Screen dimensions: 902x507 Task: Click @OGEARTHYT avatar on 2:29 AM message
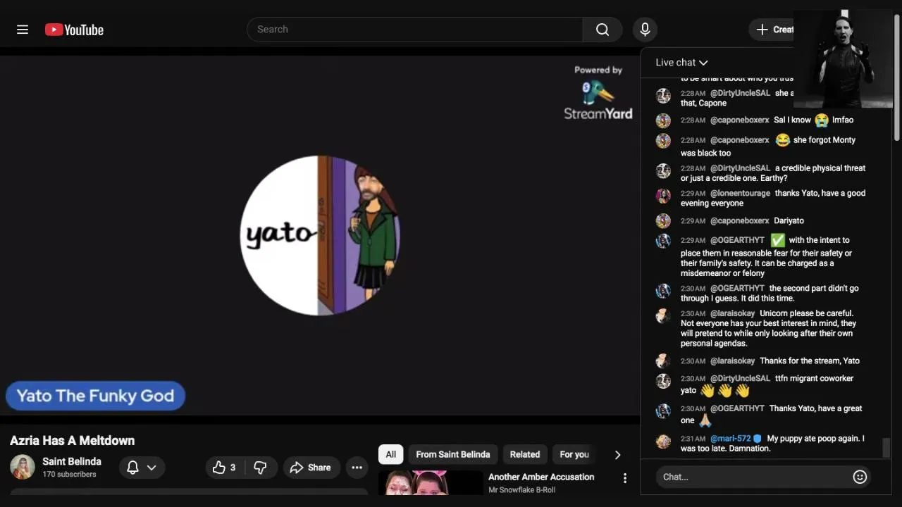pyautogui.click(x=663, y=241)
